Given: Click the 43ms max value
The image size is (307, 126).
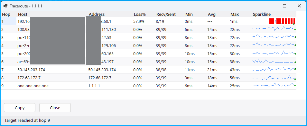Looking at the screenshot, I should point(235,70).
